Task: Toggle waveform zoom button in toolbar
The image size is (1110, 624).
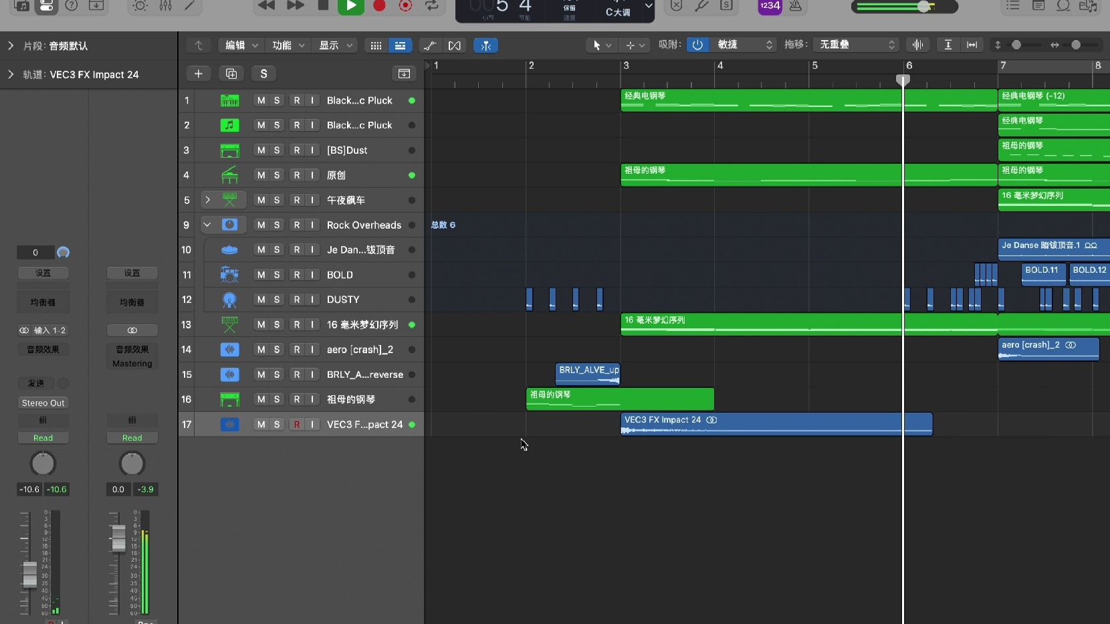Action: coord(917,45)
